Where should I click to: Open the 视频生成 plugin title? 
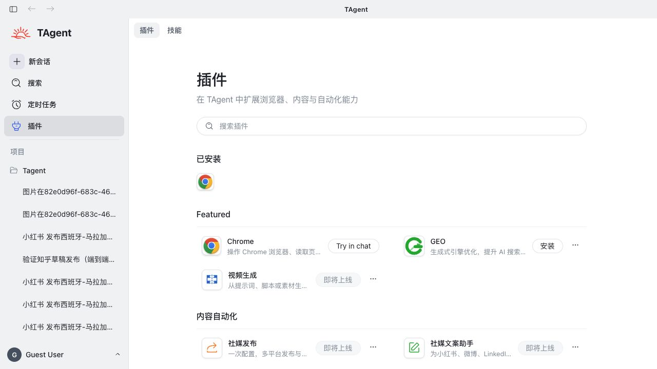pos(242,275)
